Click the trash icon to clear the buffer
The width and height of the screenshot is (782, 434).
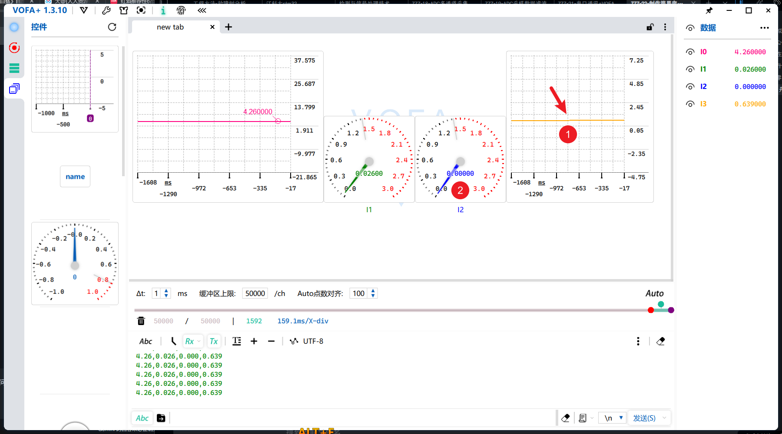point(141,321)
